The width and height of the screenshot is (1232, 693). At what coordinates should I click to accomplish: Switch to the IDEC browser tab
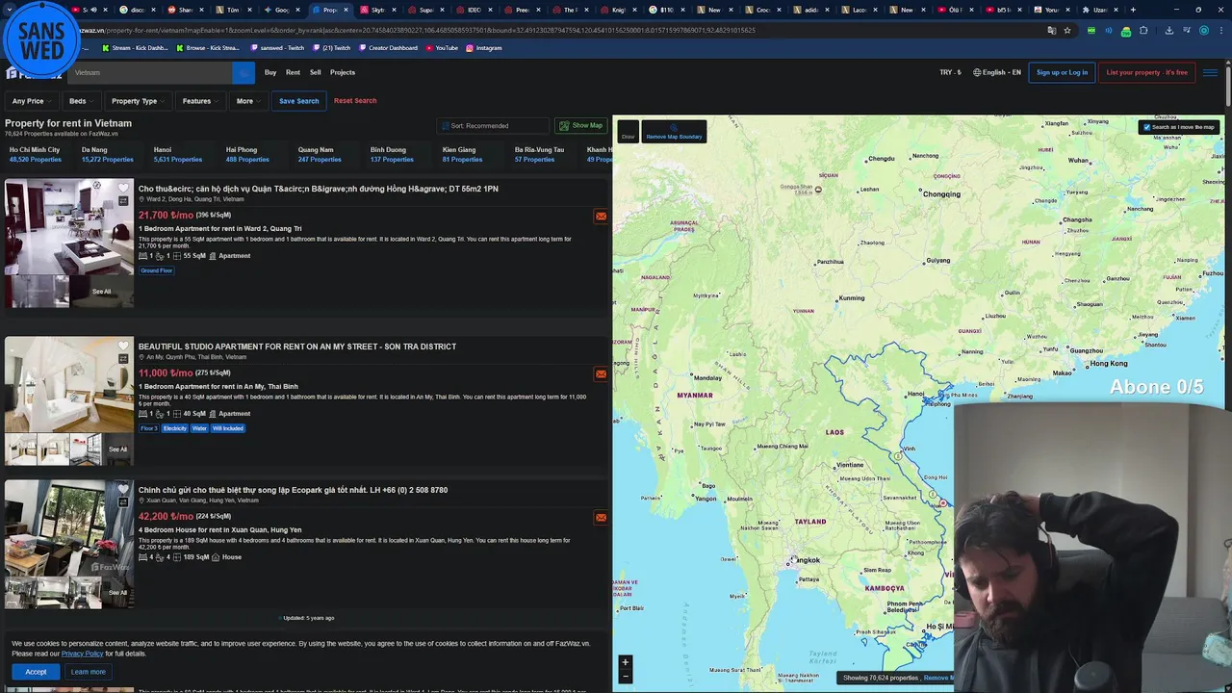coord(475,10)
